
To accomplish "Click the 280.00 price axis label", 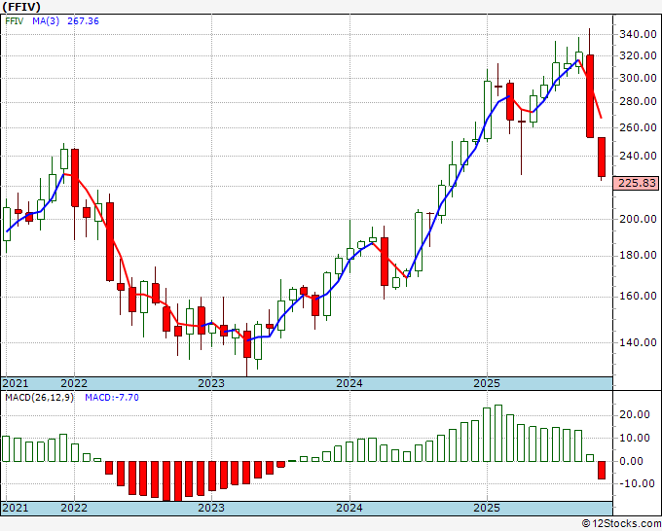I will coord(638,102).
